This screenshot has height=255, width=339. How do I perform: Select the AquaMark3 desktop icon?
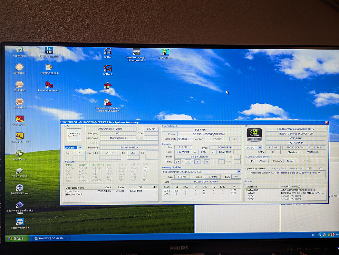[19, 153]
